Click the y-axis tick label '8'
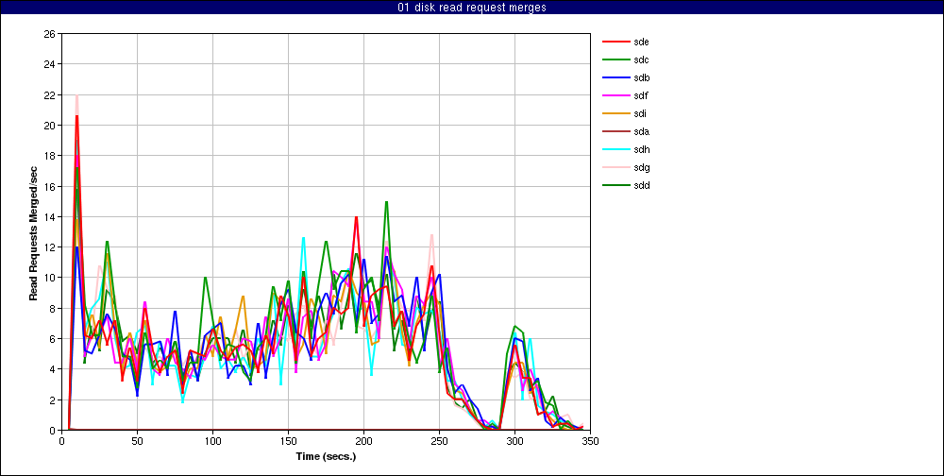 [x=52, y=309]
